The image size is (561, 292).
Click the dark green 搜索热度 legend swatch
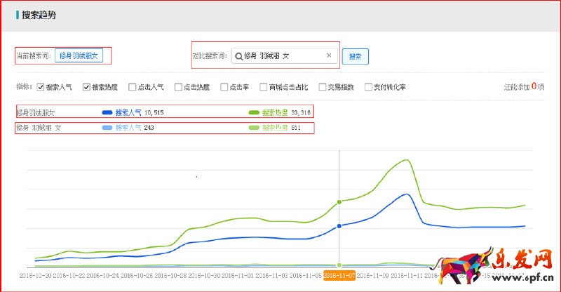tap(254, 112)
